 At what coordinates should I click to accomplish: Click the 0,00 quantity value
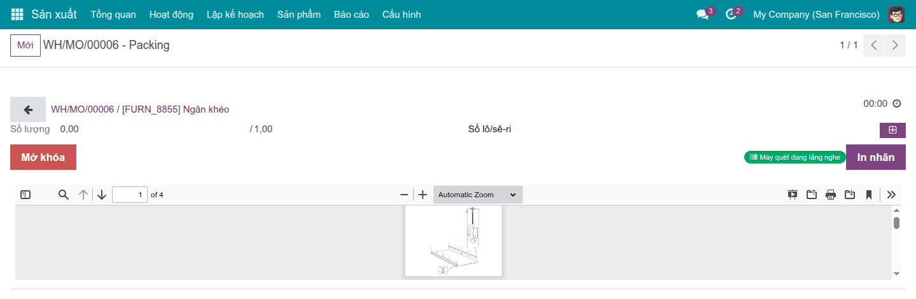pos(69,129)
